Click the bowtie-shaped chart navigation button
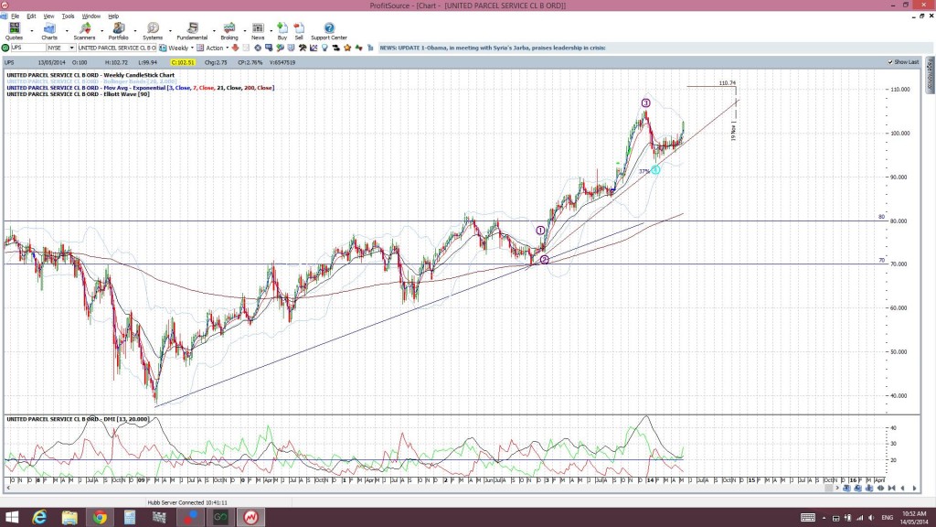 click(x=891, y=489)
